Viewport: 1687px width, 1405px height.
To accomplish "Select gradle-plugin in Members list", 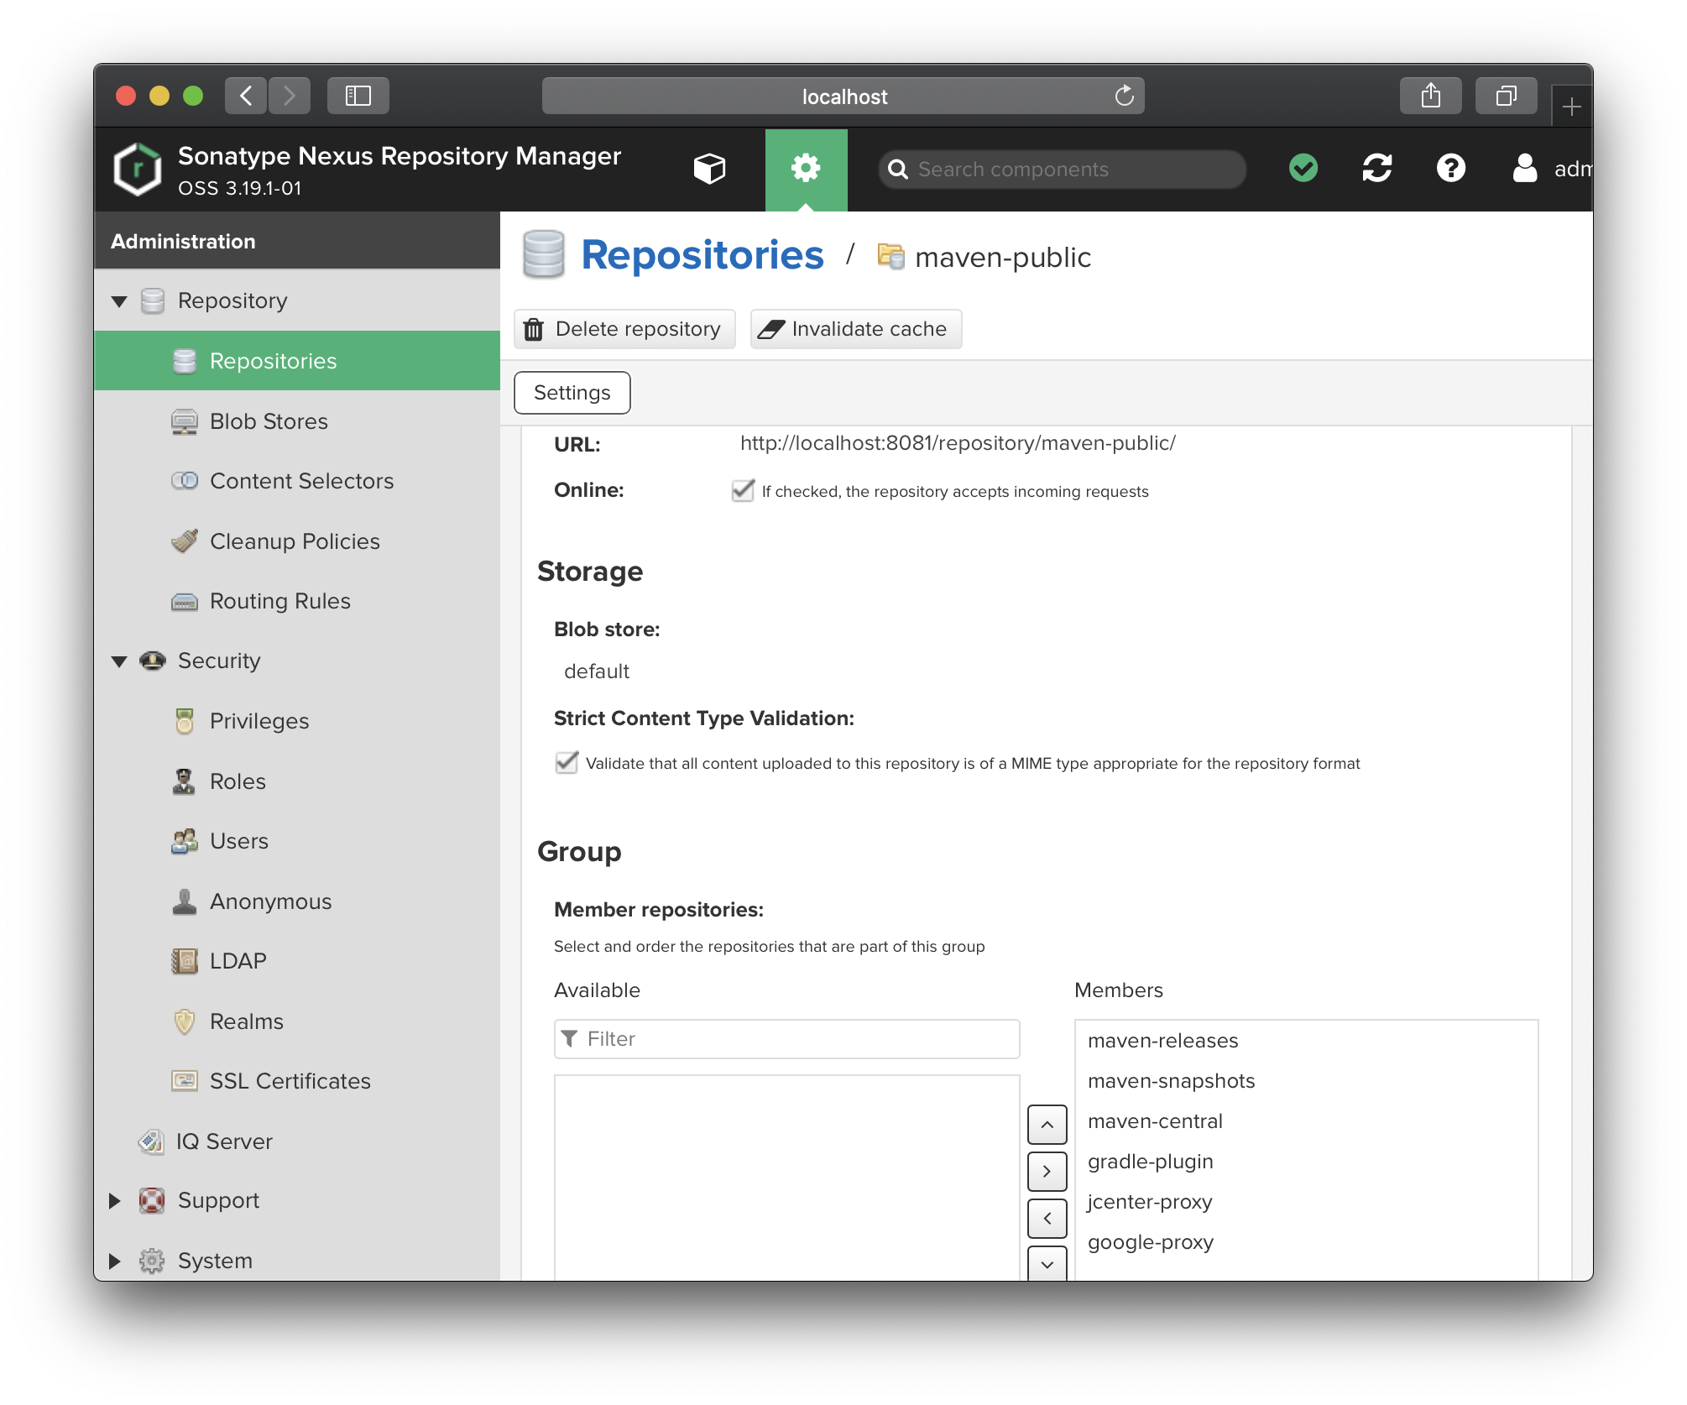I will click(1306, 1162).
